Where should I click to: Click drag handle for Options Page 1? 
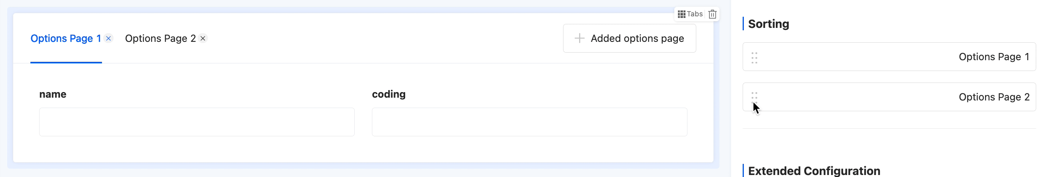point(754,57)
